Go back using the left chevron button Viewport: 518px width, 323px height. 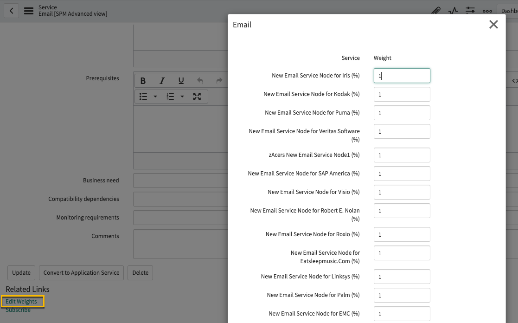point(11,11)
